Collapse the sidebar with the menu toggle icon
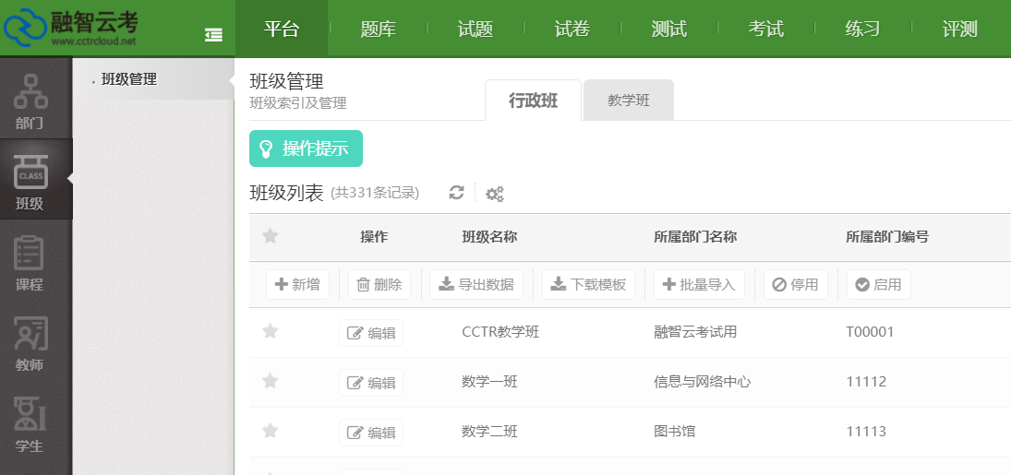 coord(213,35)
